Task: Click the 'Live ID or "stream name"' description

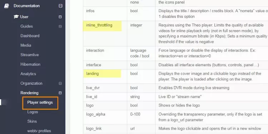Action: pyautogui.click(x=180, y=97)
